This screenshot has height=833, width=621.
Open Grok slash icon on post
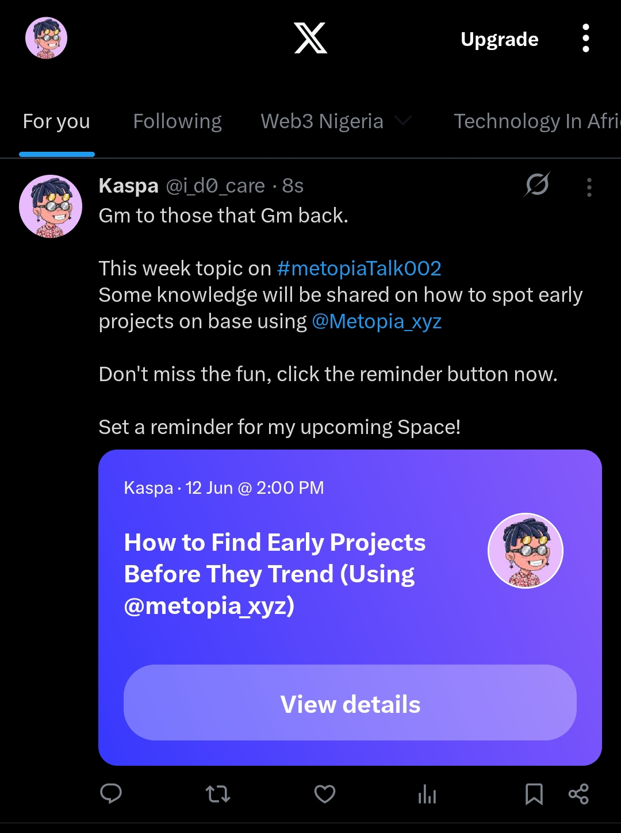pos(537,185)
